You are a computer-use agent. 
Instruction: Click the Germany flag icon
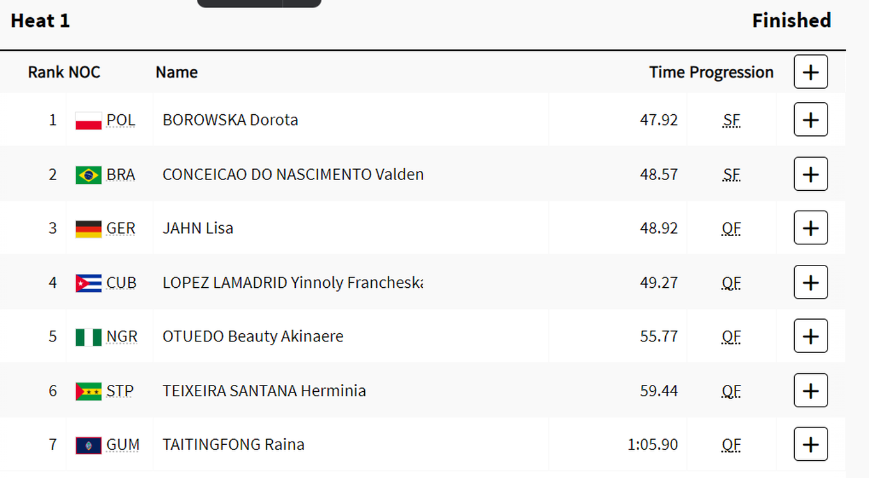click(88, 229)
